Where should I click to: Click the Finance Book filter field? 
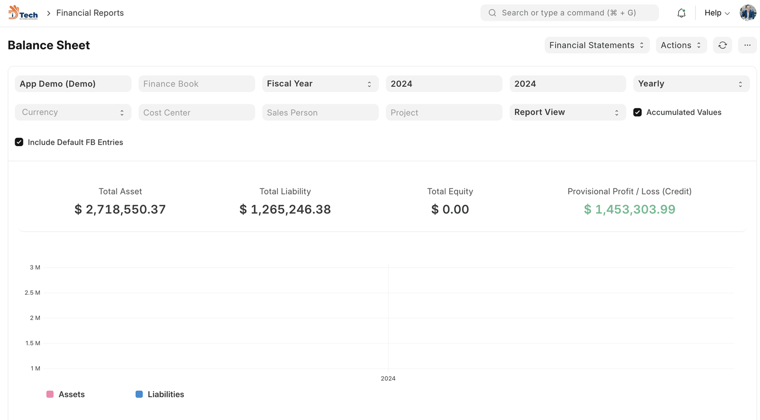click(197, 84)
